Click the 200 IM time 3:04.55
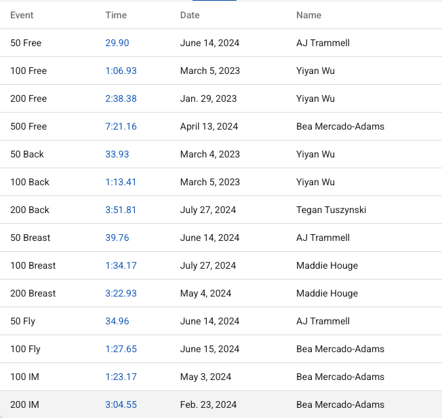Image resolution: width=442 pixels, height=418 pixels. [121, 404]
